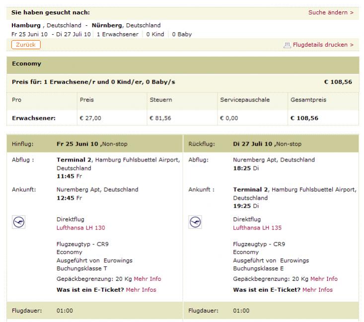Screen dimensions: 364x322
Task: Click the Steuern amount € 81,56
Action: coord(162,118)
